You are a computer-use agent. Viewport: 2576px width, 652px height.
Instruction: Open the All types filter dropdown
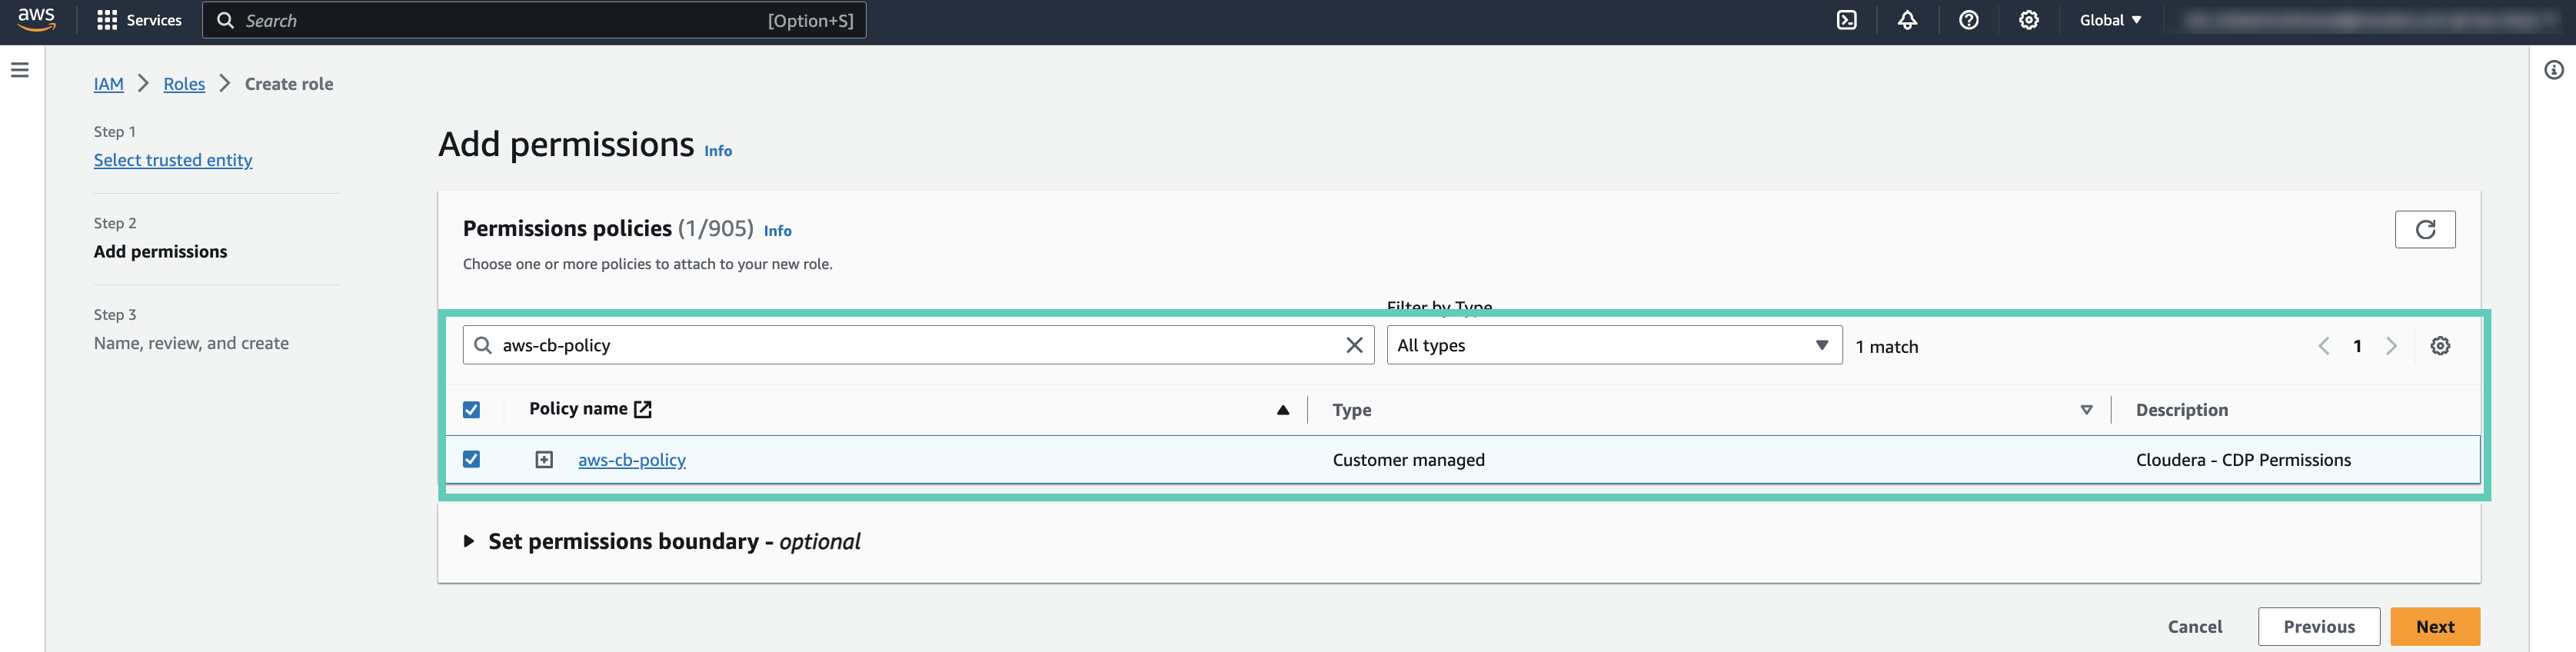coord(1613,345)
